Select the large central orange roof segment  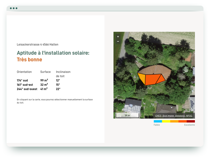pyautogui.click(x=152, y=79)
